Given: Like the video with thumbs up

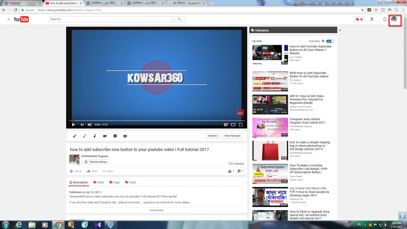Looking at the screenshot, I should point(231,171).
